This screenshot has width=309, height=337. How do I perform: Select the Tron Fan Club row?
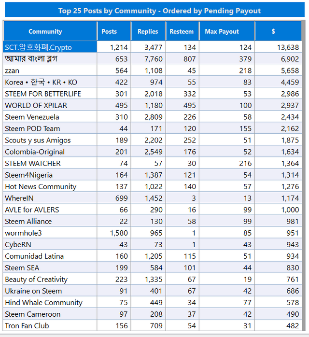(152, 326)
